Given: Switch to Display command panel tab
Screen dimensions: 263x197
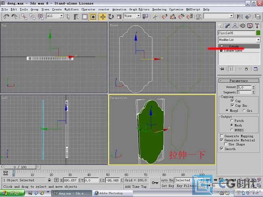Looking at the screenshot, I should pos(250,26).
